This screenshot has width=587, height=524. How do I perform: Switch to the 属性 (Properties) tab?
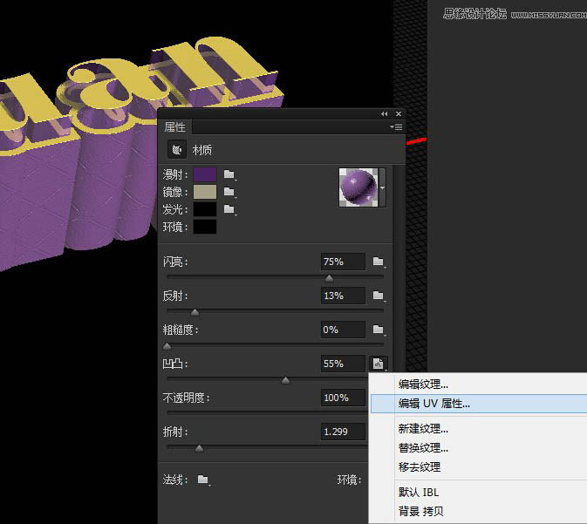(x=174, y=127)
